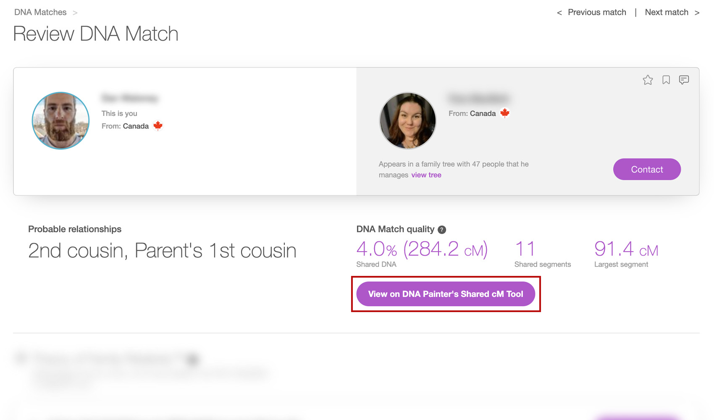Click the maple leaf flag beside your profile
The width and height of the screenshot is (714, 420).
point(158,126)
